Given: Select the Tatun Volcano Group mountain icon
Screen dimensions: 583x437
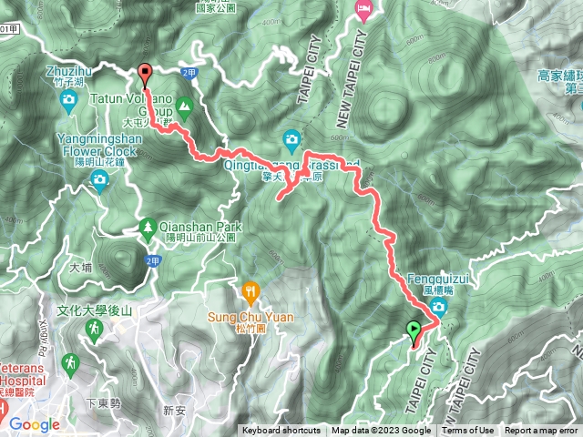Looking at the screenshot, I should coord(184,108).
